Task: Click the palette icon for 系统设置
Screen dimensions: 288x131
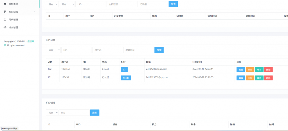Action: (5, 12)
